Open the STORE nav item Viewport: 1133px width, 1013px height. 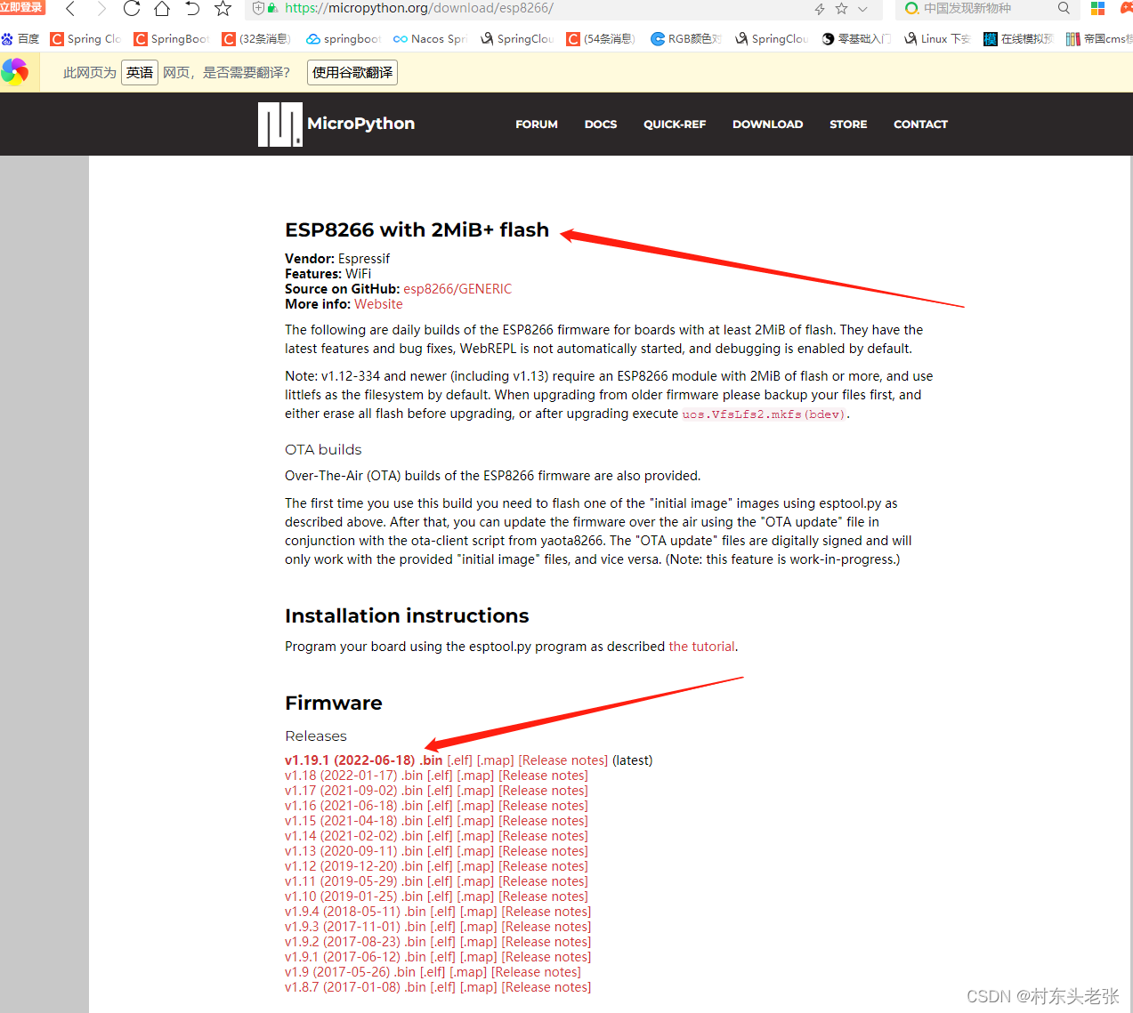[848, 125]
